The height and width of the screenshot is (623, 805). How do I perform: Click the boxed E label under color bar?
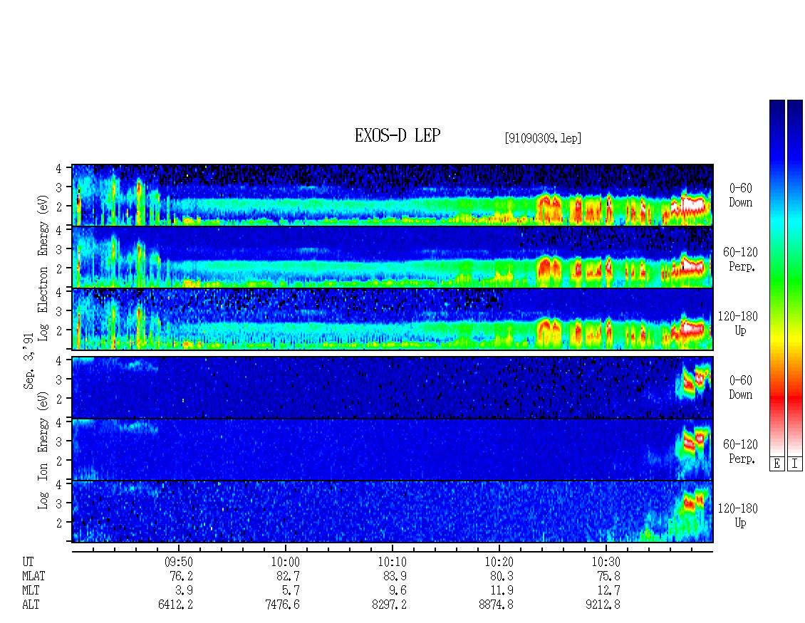click(x=777, y=464)
